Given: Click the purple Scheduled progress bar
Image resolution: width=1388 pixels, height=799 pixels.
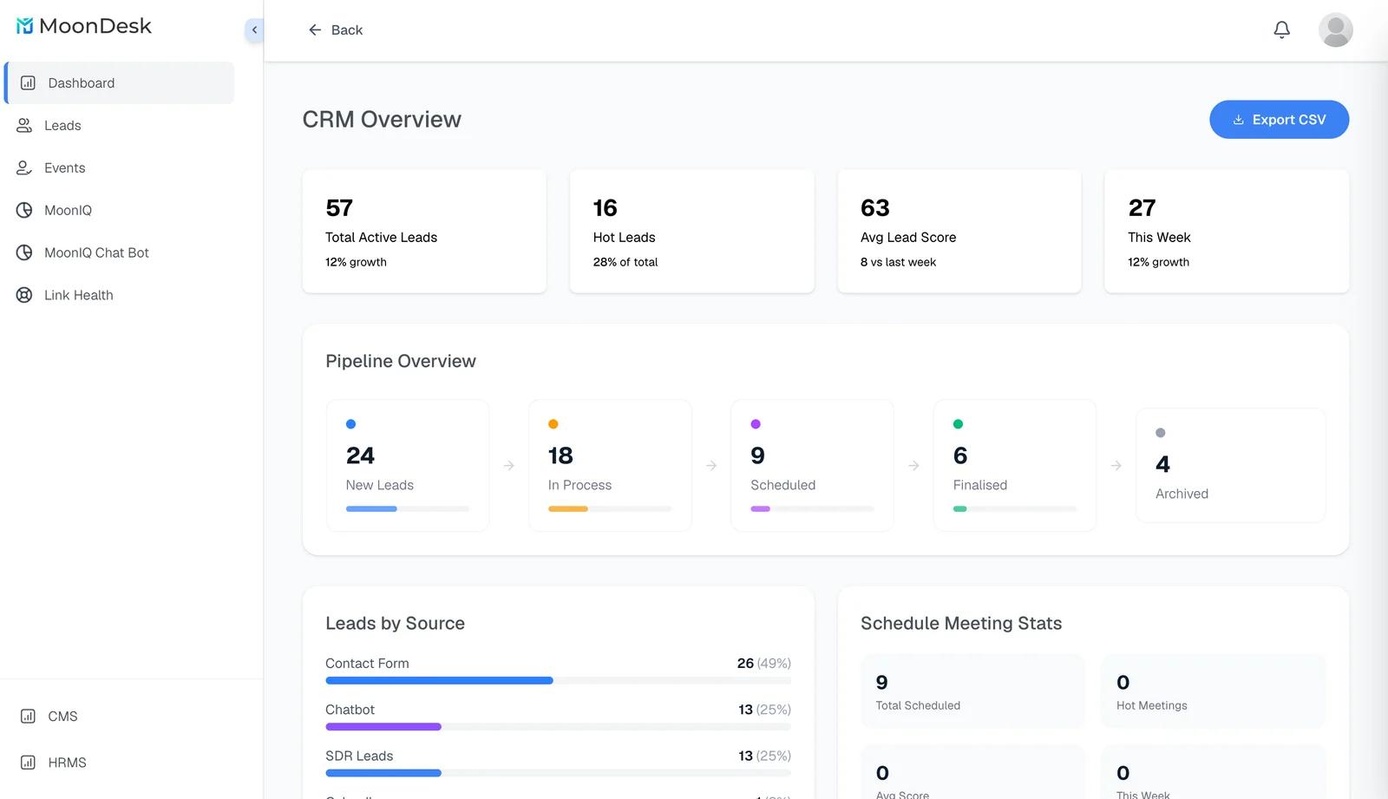Looking at the screenshot, I should click(761, 509).
